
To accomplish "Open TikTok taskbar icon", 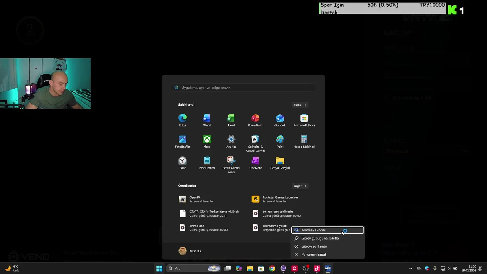I will pos(317,268).
